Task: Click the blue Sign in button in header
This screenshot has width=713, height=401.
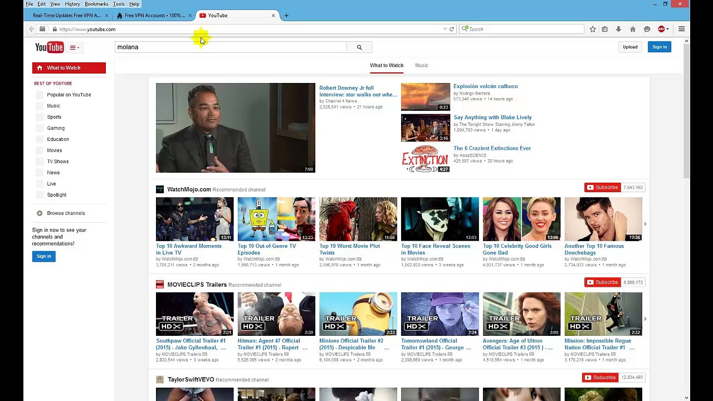Action: pyautogui.click(x=660, y=47)
